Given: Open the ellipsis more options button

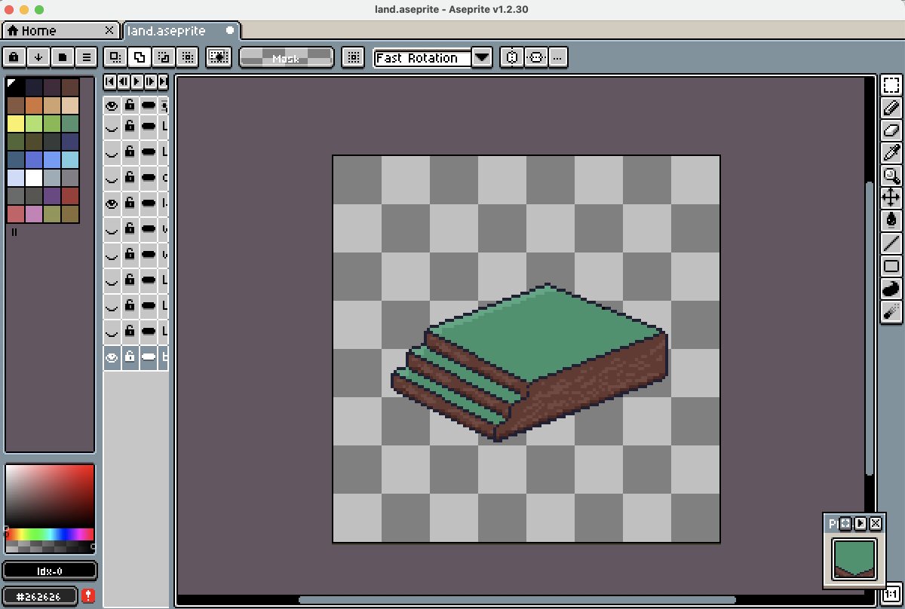Looking at the screenshot, I should 558,57.
